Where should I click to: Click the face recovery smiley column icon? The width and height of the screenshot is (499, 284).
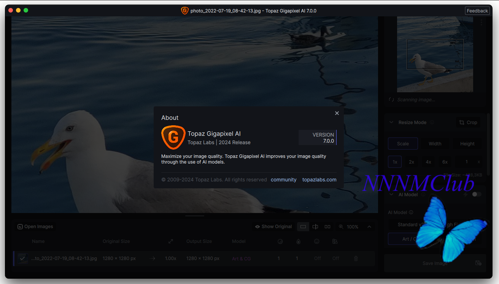317,241
